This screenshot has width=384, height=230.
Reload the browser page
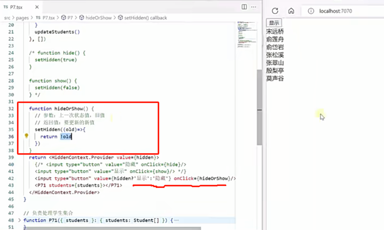[x=275, y=11]
